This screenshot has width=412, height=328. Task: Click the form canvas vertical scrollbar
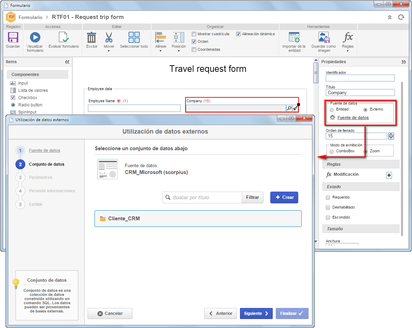click(316, 73)
